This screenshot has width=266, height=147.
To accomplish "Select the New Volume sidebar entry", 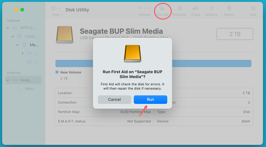I will coord(30,88).
